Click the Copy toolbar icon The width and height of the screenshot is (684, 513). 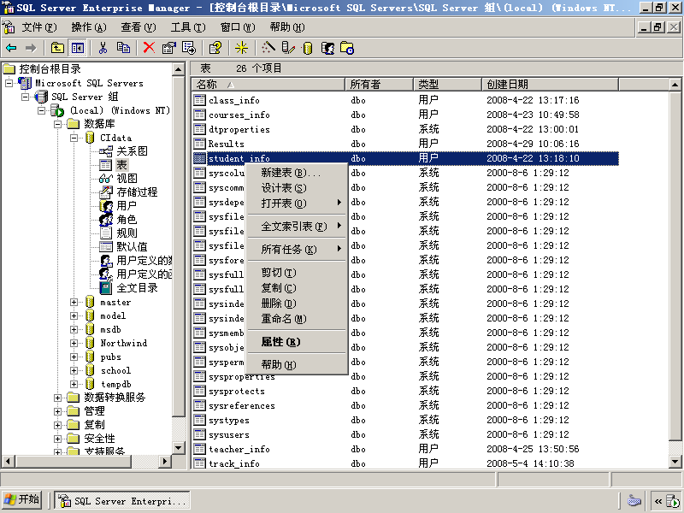pos(123,48)
